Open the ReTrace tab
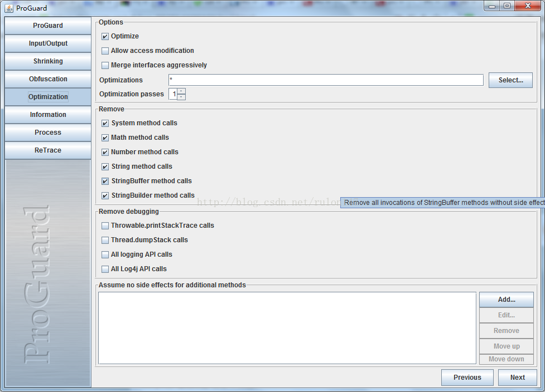Image resolution: width=545 pixels, height=392 pixels. click(x=48, y=150)
